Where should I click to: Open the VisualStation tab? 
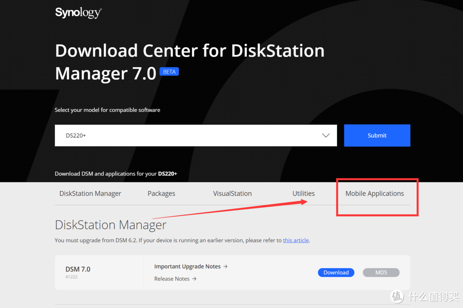[x=232, y=193]
